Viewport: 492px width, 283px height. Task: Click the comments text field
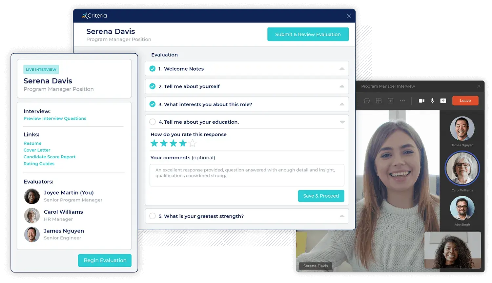tap(247, 175)
